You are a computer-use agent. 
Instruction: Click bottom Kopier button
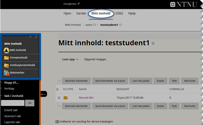pyautogui.click(x=160, y=106)
